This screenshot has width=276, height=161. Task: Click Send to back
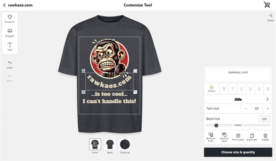click(224, 137)
